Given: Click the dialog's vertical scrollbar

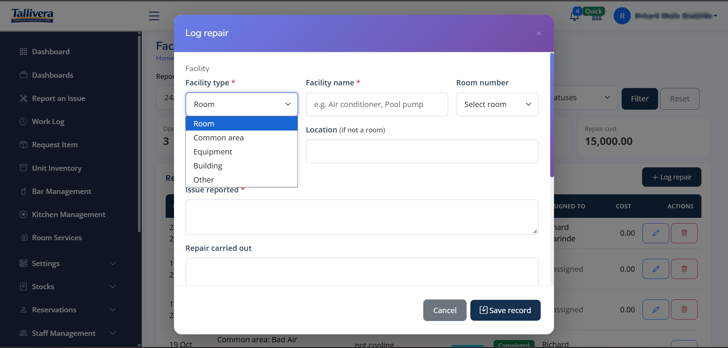Looking at the screenshot, I should (552, 115).
